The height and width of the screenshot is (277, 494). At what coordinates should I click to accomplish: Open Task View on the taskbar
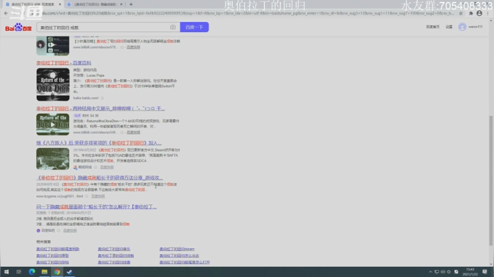19,272
